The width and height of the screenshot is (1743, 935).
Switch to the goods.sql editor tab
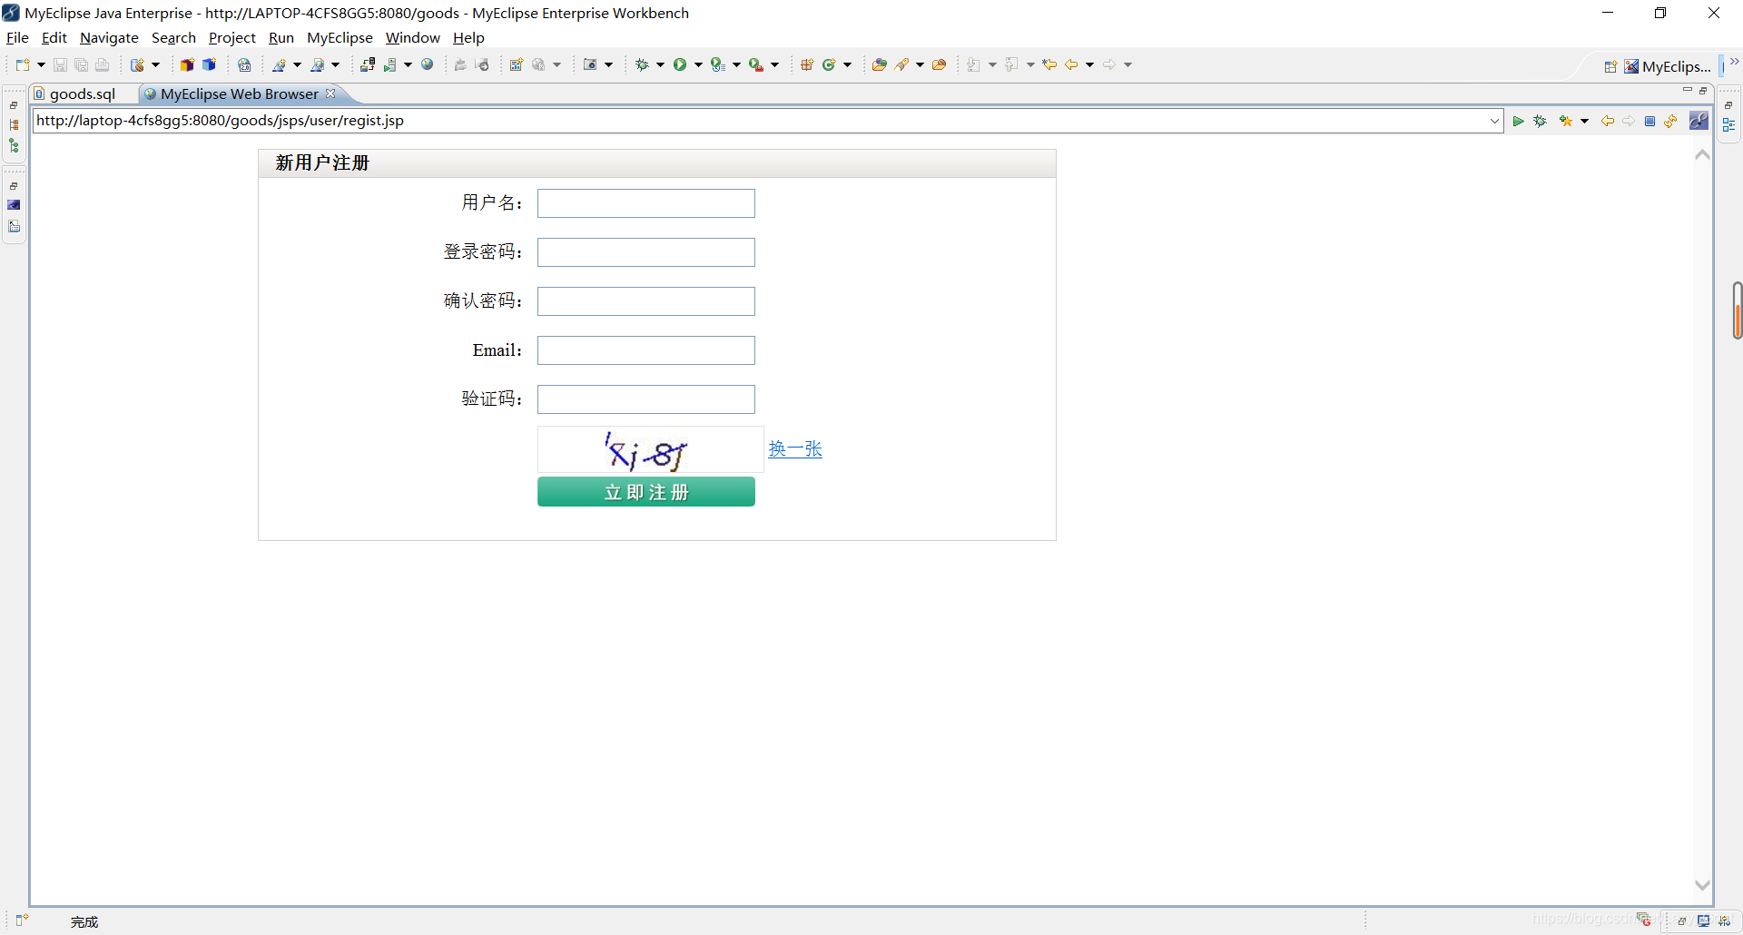pos(82,93)
